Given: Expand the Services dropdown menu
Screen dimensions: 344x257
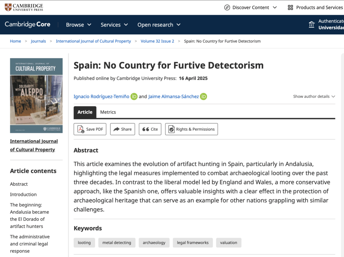Looking at the screenshot, I should pyautogui.click(x=114, y=25).
